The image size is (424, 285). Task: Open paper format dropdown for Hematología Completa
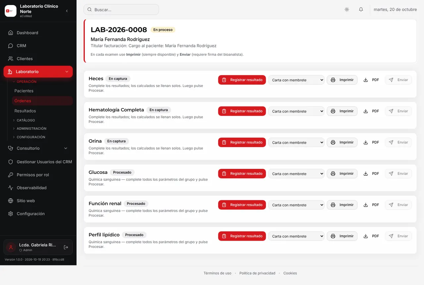click(296, 111)
